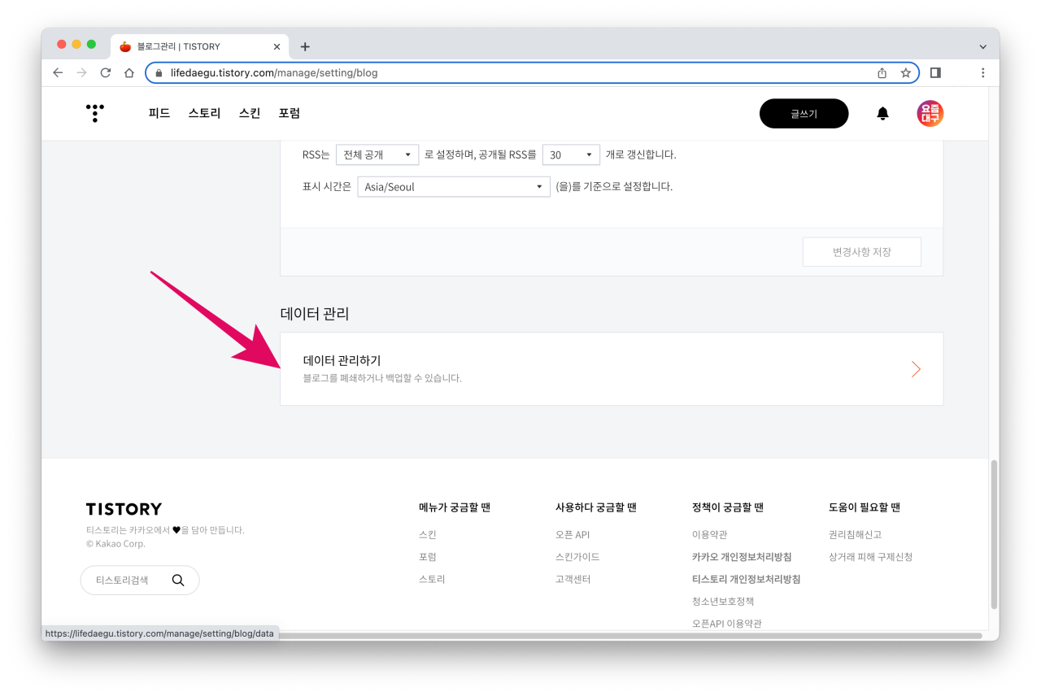This screenshot has width=1041, height=696.
Task: Bookmark the page with the star icon
Action: pyautogui.click(x=906, y=72)
